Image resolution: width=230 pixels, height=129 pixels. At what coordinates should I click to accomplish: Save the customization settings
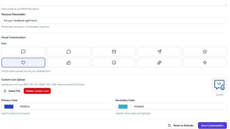[x=212, y=126]
